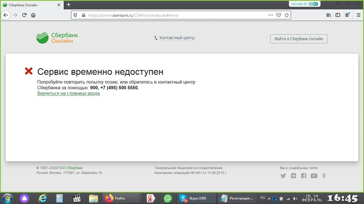Reload the page with refresh icon

(x=24, y=15)
